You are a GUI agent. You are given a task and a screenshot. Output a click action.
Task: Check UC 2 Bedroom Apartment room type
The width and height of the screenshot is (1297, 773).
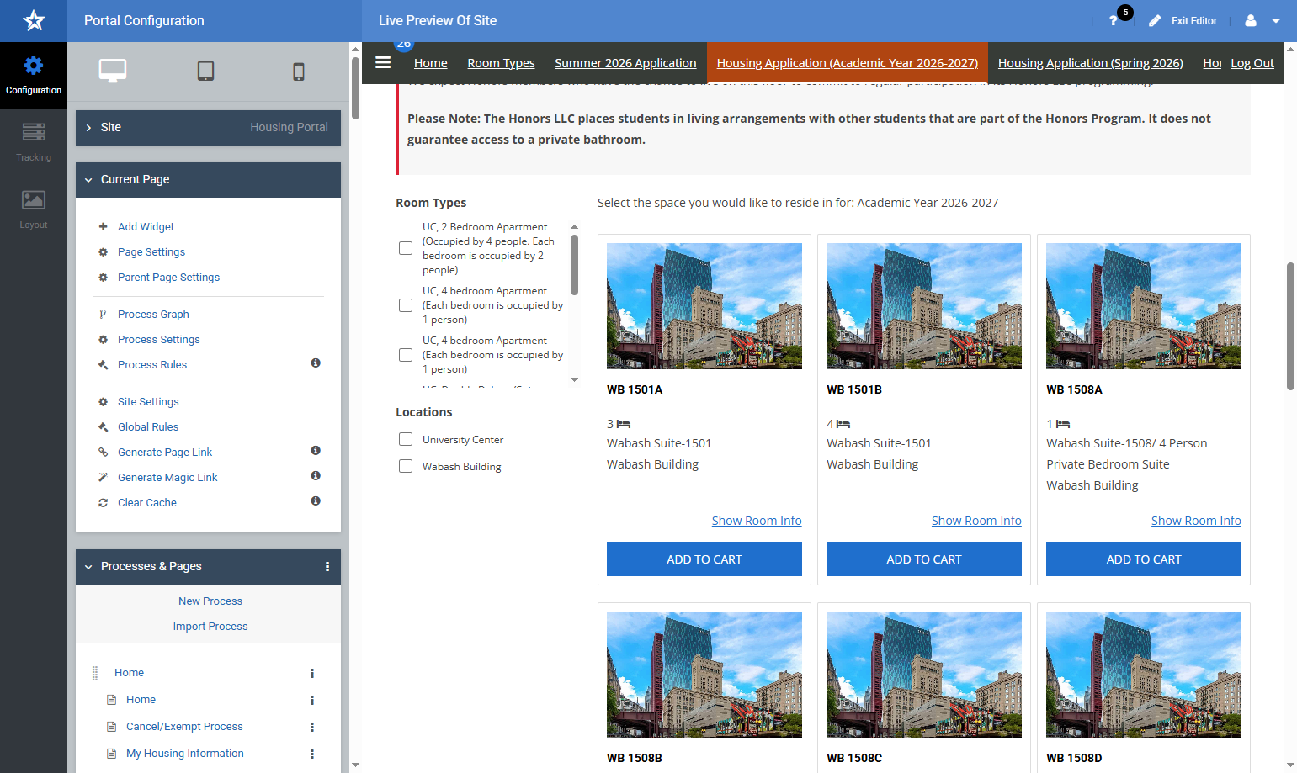point(406,248)
